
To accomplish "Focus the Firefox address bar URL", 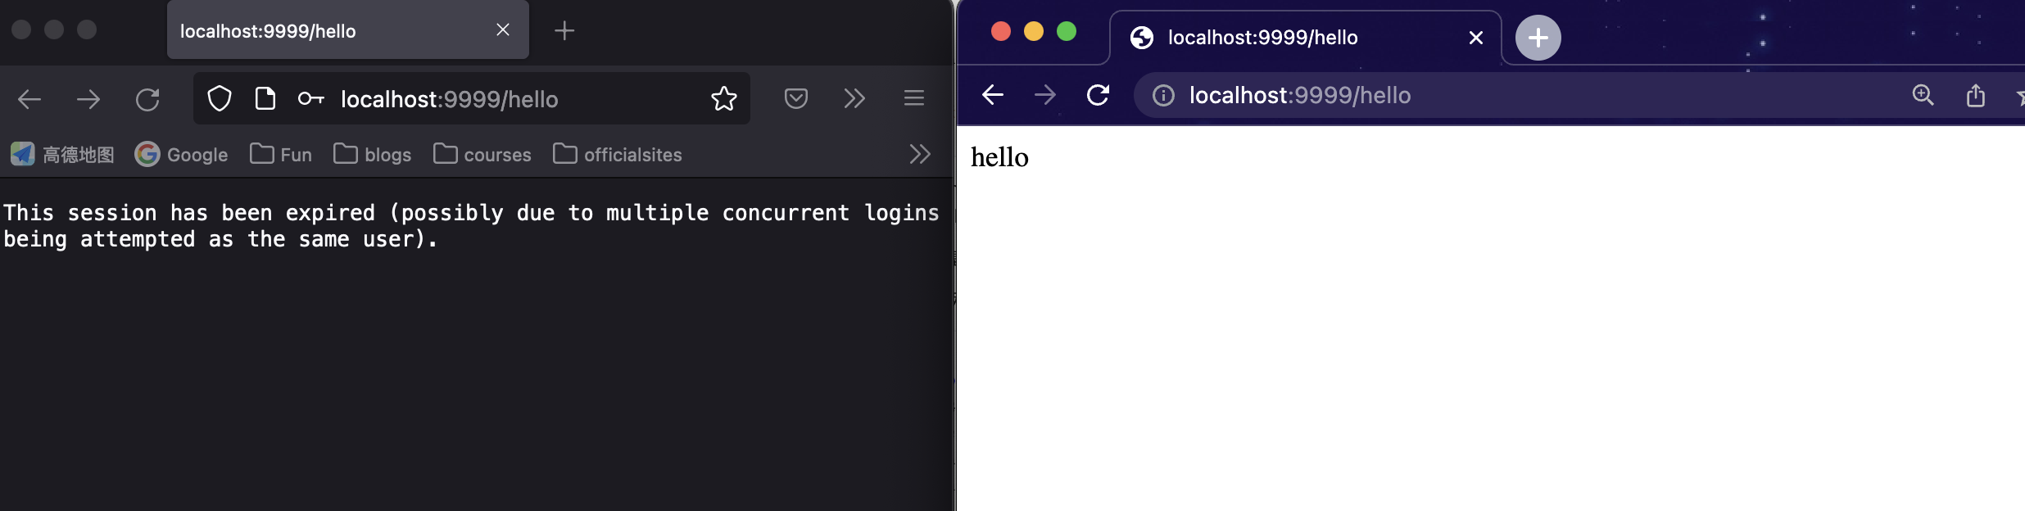I will pos(449,99).
